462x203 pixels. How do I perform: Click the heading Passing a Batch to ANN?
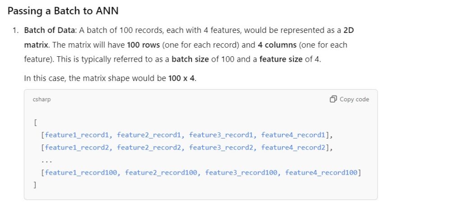tap(63, 10)
